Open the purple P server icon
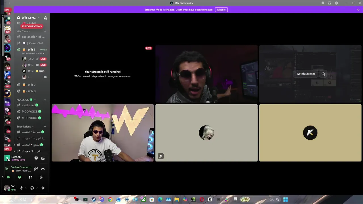Image resolution: width=363 pixels, height=204 pixels. (x=7, y=111)
